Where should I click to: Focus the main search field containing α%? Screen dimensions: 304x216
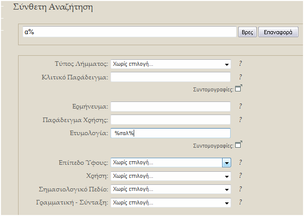pyautogui.click(x=130, y=32)
